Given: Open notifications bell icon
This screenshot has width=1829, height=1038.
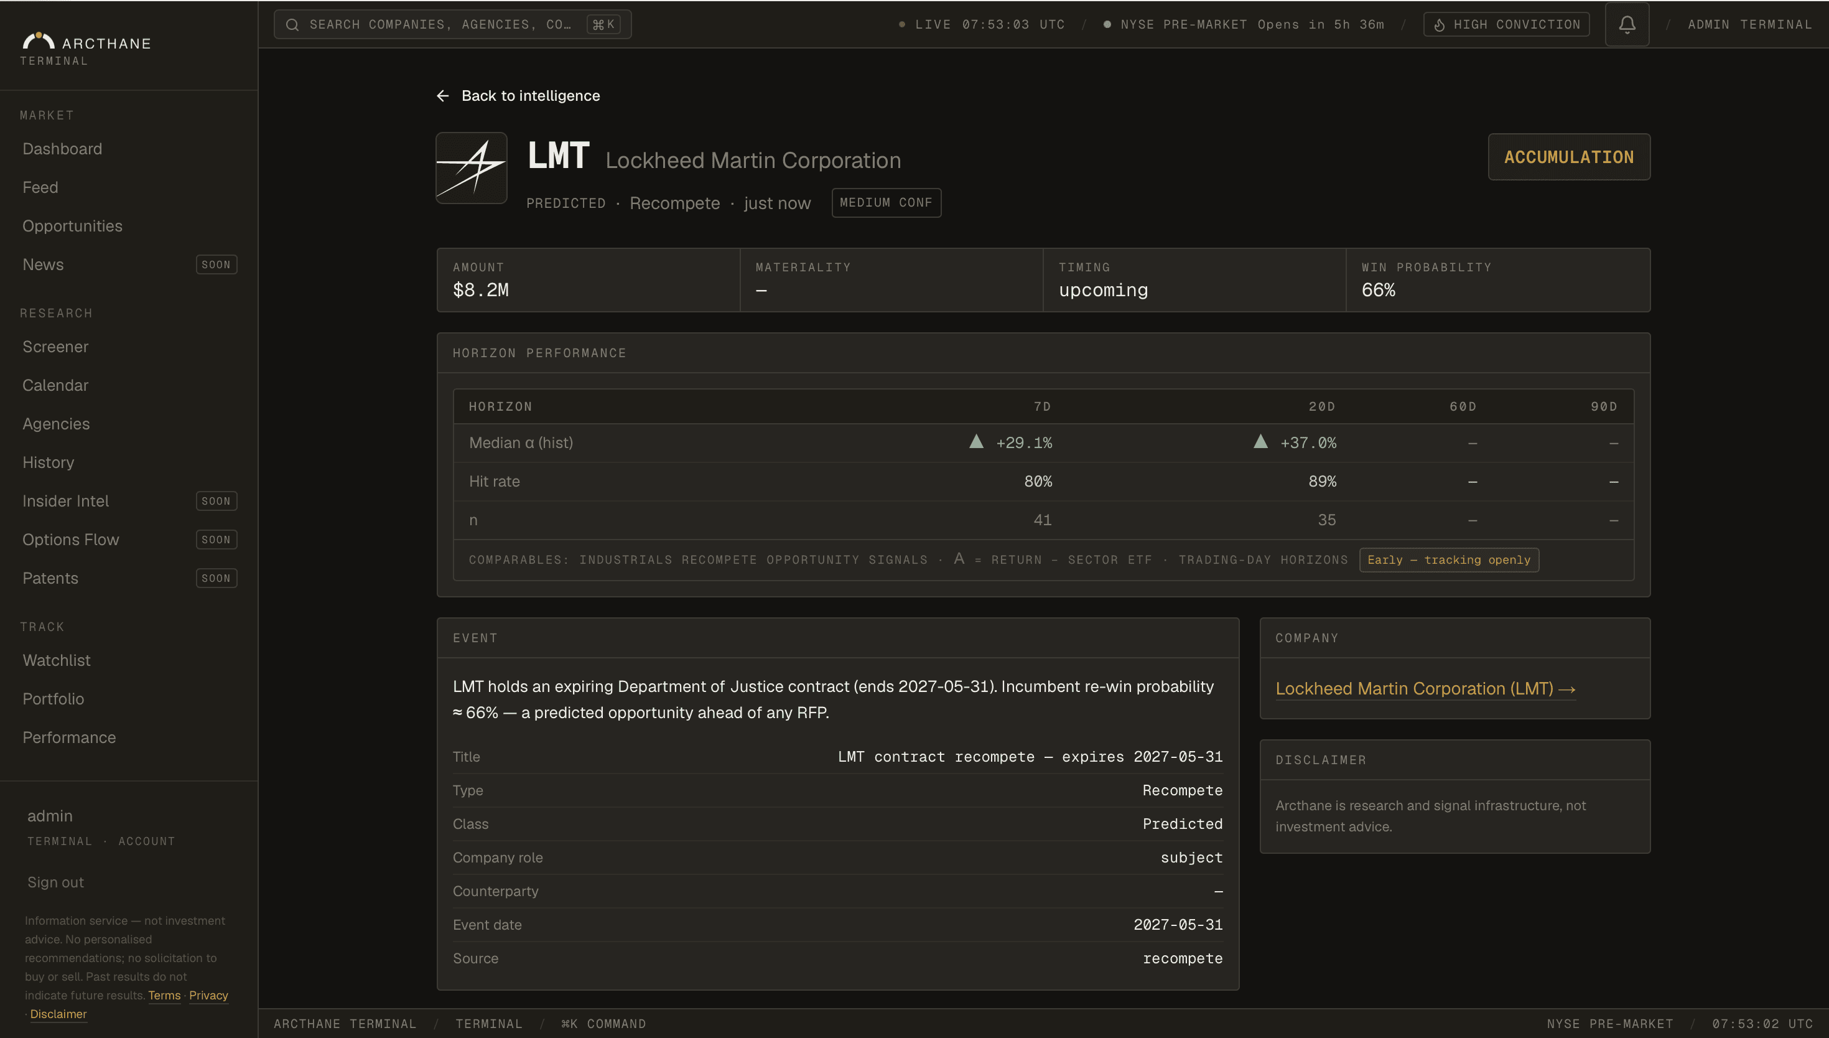Looking at the screenshot, I should (x=1627, y=25).
